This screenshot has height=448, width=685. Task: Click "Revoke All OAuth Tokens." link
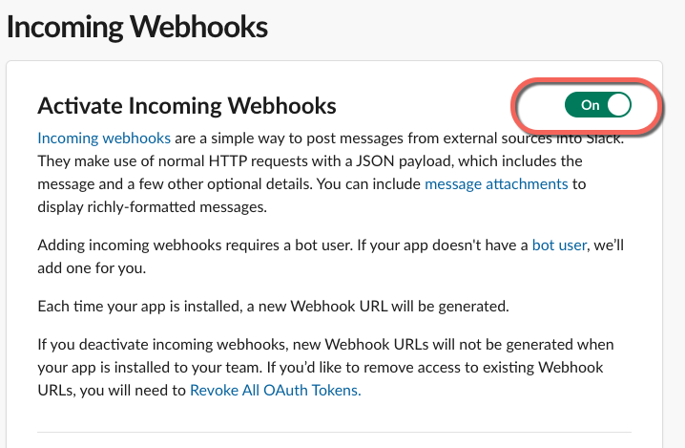[x=276, y=390]
